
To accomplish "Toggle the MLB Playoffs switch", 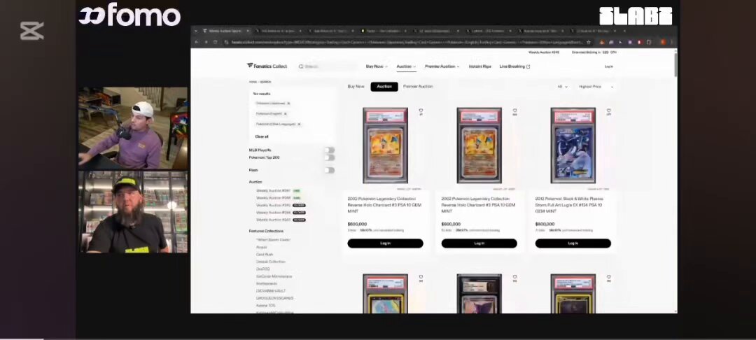I will pos(329,150).
